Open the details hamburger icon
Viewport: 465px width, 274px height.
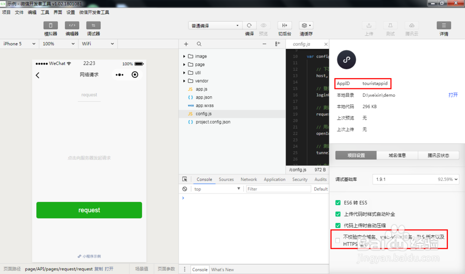pos(444,26)
